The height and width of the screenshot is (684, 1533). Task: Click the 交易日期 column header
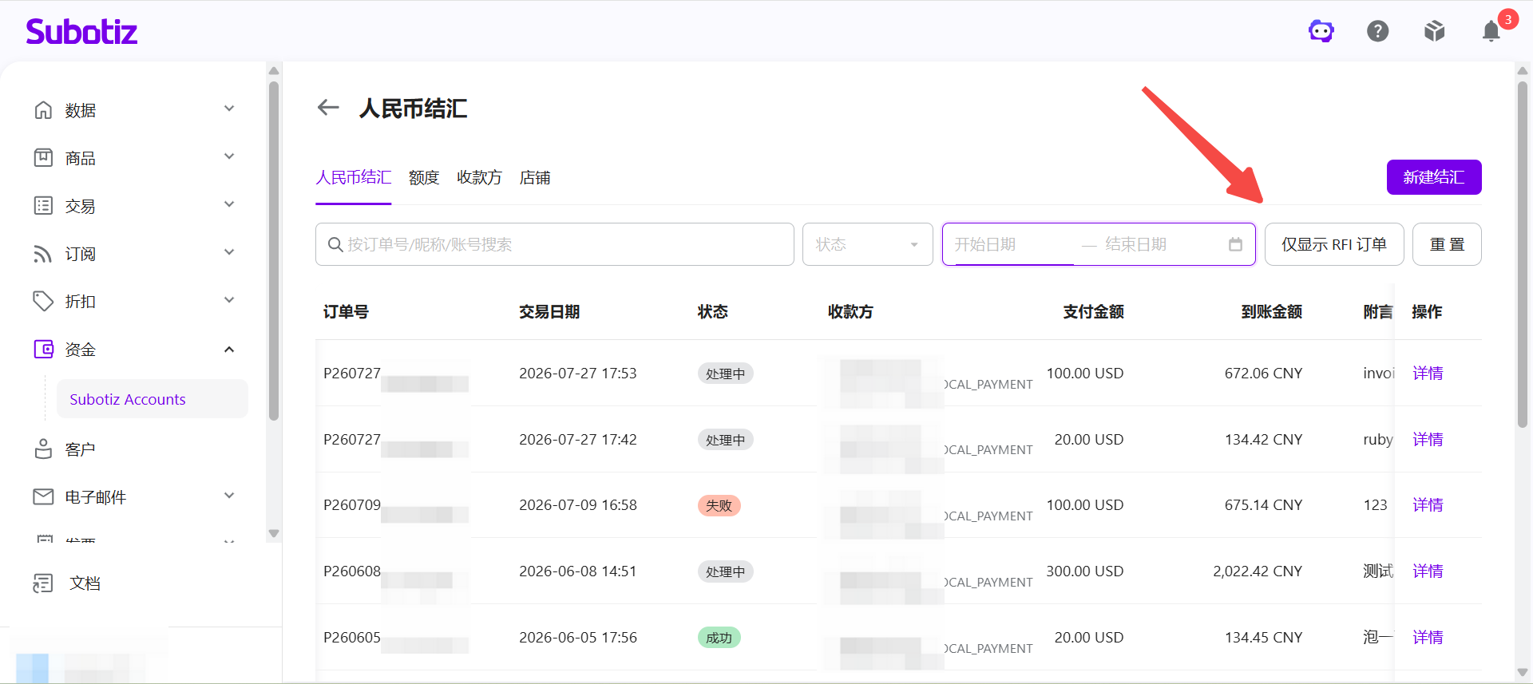click(549, 311)
